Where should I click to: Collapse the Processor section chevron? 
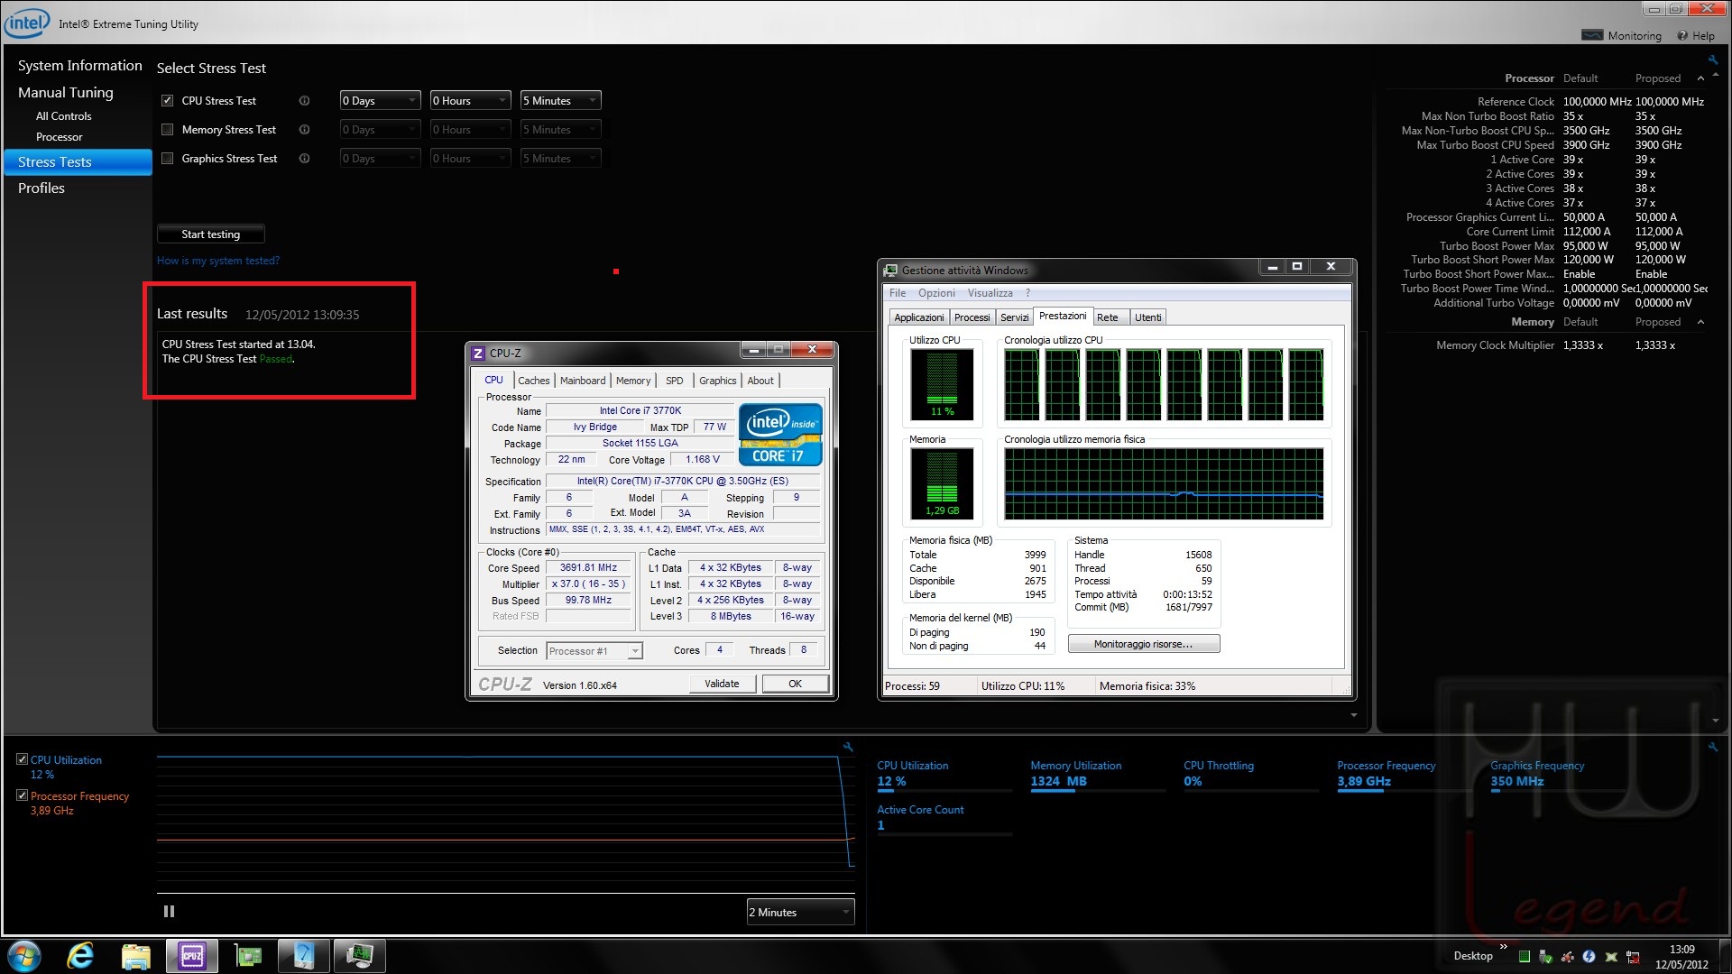tap(1700, 78)
